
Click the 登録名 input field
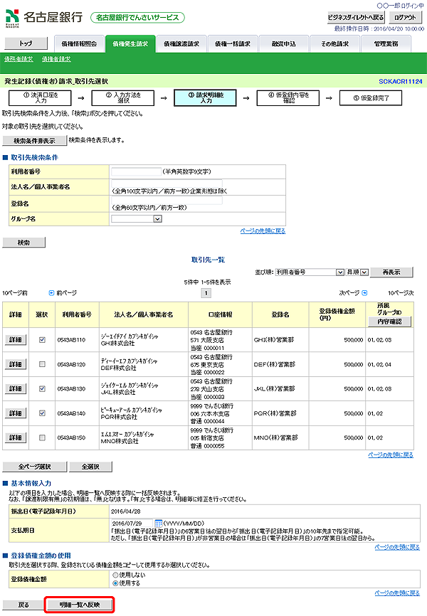click(167, 201)
